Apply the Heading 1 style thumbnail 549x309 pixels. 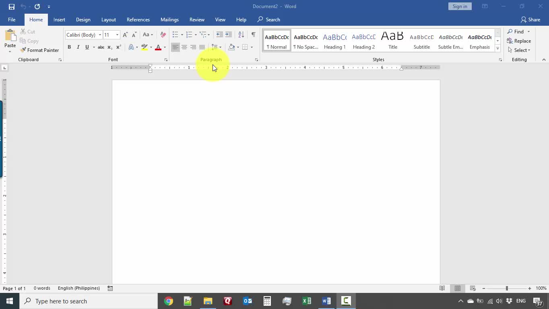pyautogui.click(x=334, y=41)
